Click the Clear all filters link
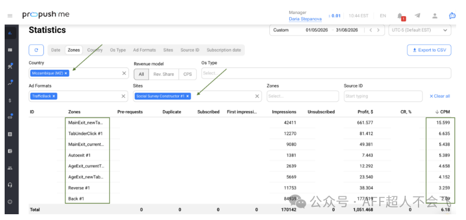 (x=439, y=96)
